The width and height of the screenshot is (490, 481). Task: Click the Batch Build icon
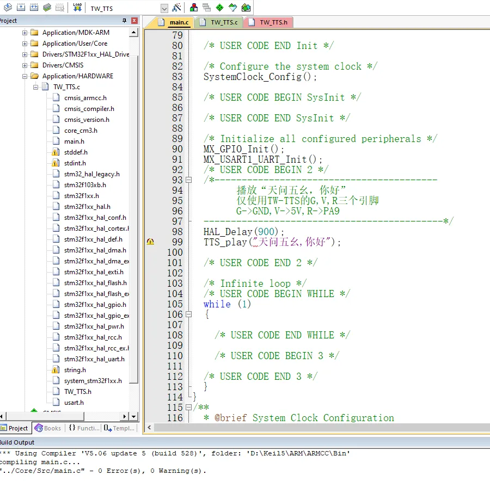click(47, 8)
